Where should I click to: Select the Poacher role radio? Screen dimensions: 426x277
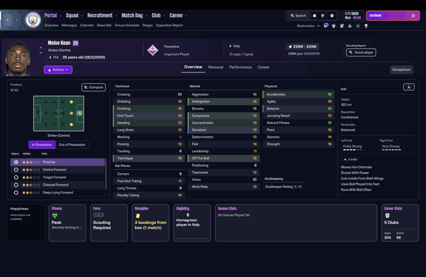tap(16, 162)
